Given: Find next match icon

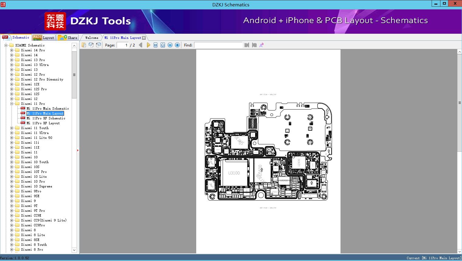Looking at the screenshot, I should pyautogui.click(x=254, y=45).
